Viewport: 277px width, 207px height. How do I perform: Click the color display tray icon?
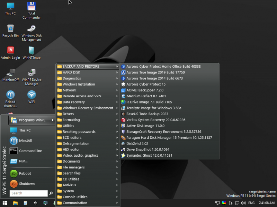224,203
